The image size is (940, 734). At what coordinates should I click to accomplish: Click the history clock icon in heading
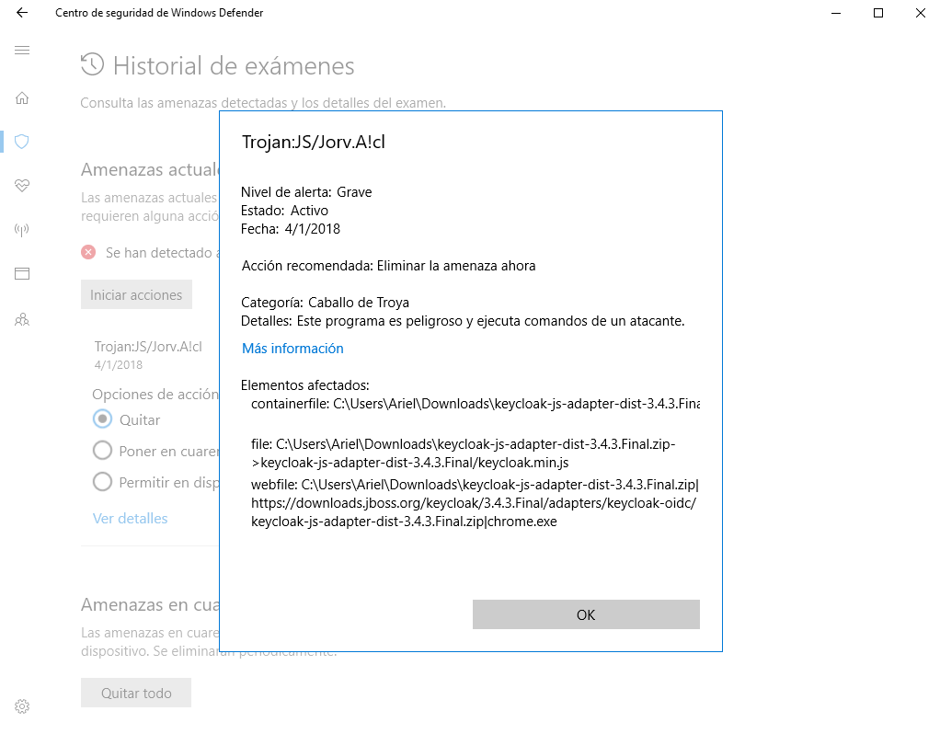(92, 64)
